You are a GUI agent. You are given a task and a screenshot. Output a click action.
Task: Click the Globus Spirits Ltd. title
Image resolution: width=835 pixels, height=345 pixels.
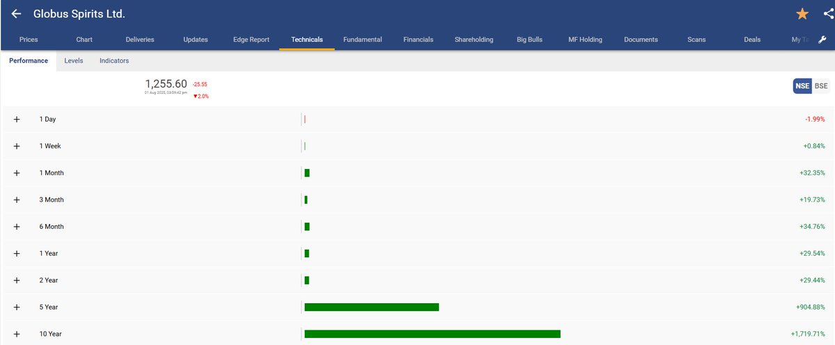point(79,14)
